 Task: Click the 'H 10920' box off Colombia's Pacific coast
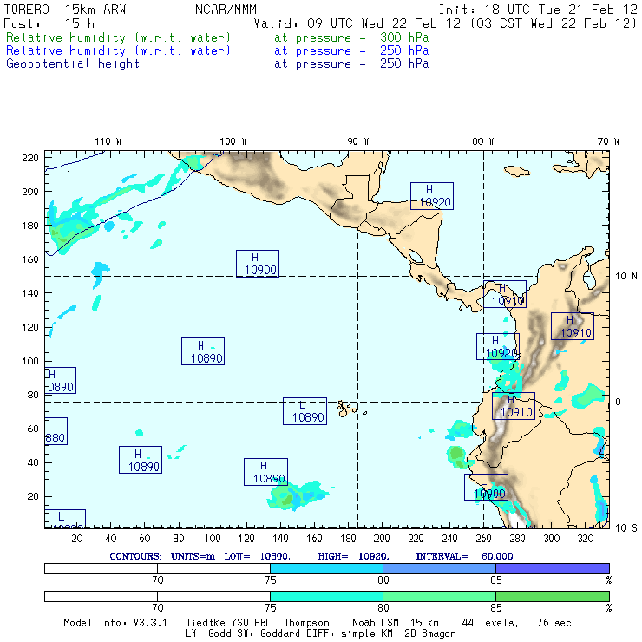point(498,346)
